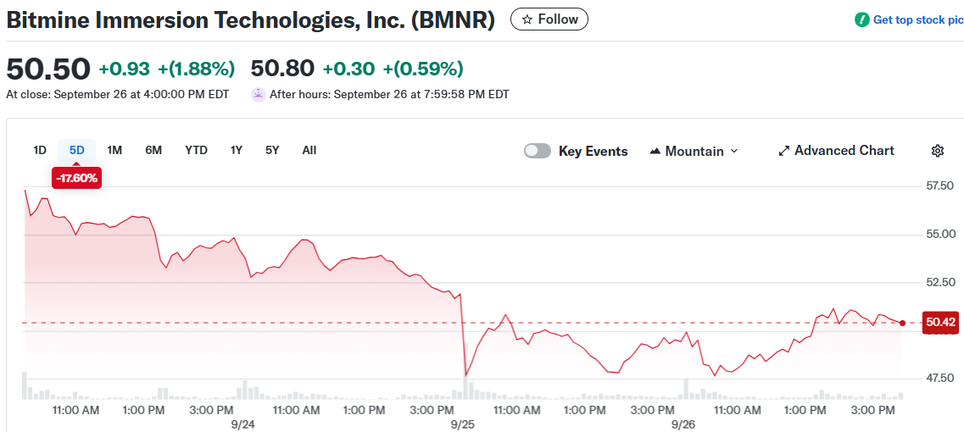The image size is (964, 432).
Task: Click the after hours price 50.80
Action: tap(283, 69)
